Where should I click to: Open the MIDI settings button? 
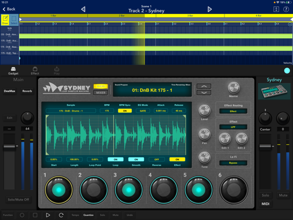coord(265,204)
